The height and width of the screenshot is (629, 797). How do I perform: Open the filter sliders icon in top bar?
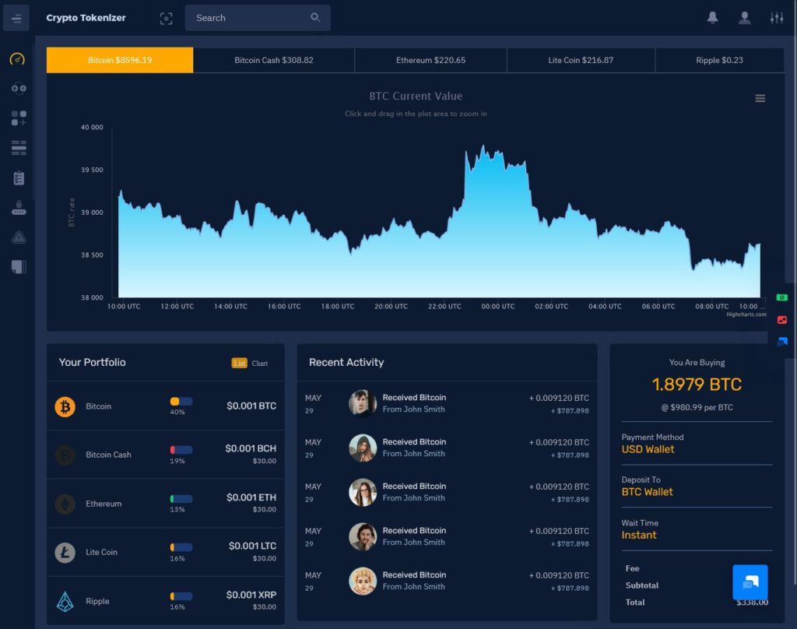[x=776, y=17]
